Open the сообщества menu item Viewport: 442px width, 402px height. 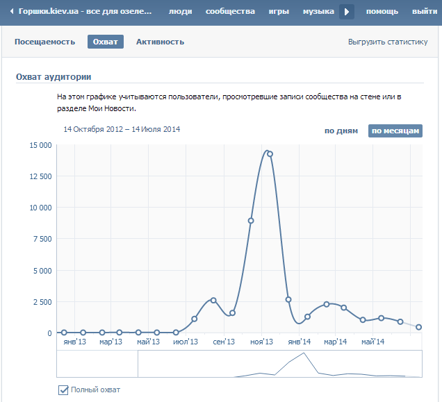coord(231,12)
